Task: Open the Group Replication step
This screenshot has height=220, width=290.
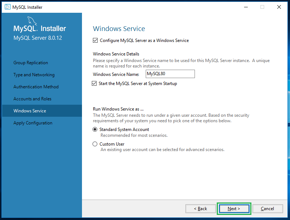Action: [31, 63]
